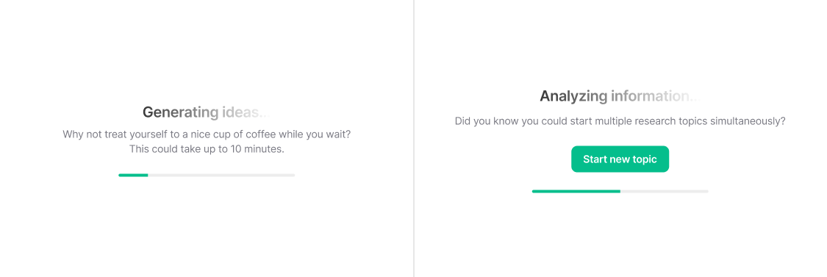Click gray unfilled part of Analyzing information progress bar
This screenshot has height=277, width=827.
(x=664, y=191)
